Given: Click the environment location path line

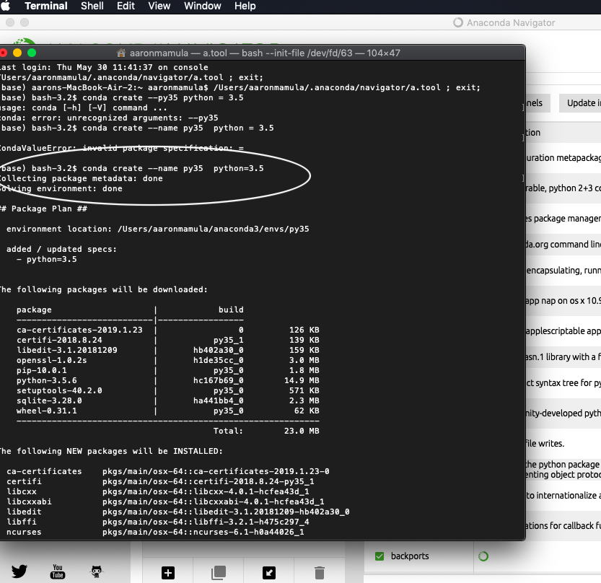Looking at the screenshot, I should click(x=157, y=229).
